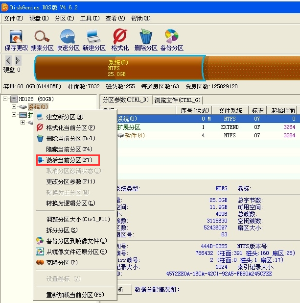The width and height of the screenshot is (300, 303).
Task: Open the 工具(T) menu
Action: tap(89, 19)
